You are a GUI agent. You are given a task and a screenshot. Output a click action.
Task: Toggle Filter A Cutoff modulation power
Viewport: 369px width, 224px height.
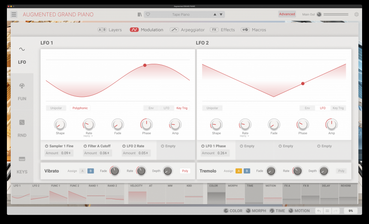(85, 146)
